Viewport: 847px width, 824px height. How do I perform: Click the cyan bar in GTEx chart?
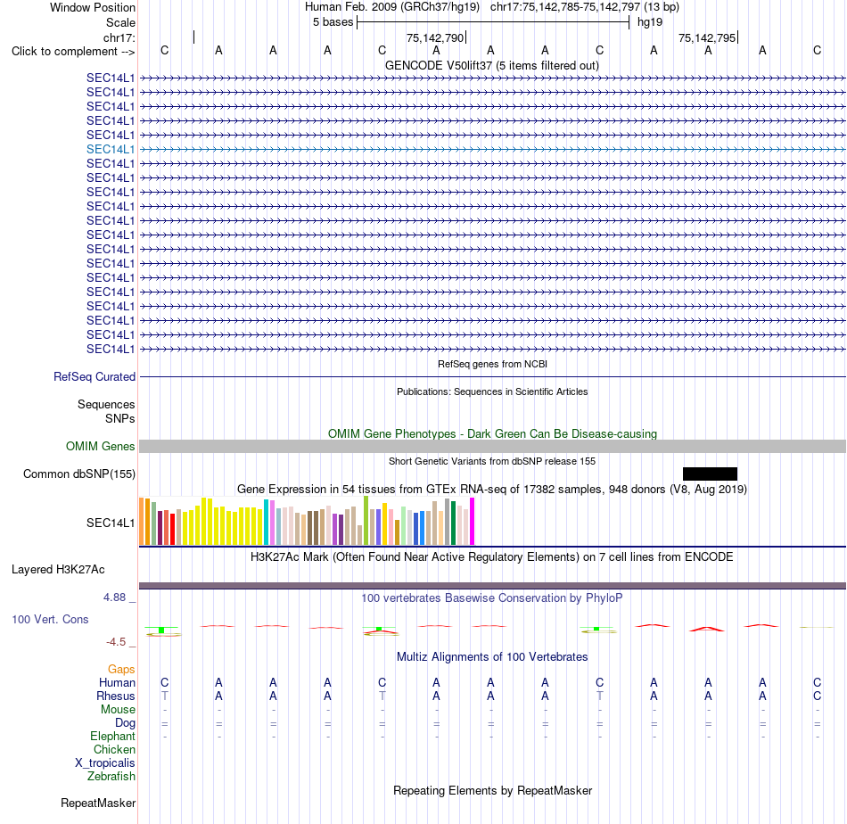point(266,522)
